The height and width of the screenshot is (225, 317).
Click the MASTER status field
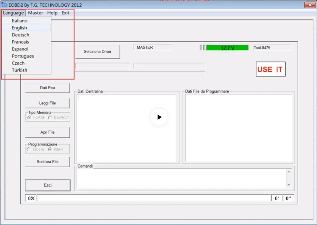[x=152, y=48]
